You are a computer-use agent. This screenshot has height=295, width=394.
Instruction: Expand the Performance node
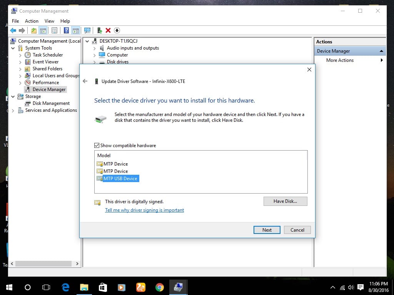pyautogui.click(x=20, y=83)
